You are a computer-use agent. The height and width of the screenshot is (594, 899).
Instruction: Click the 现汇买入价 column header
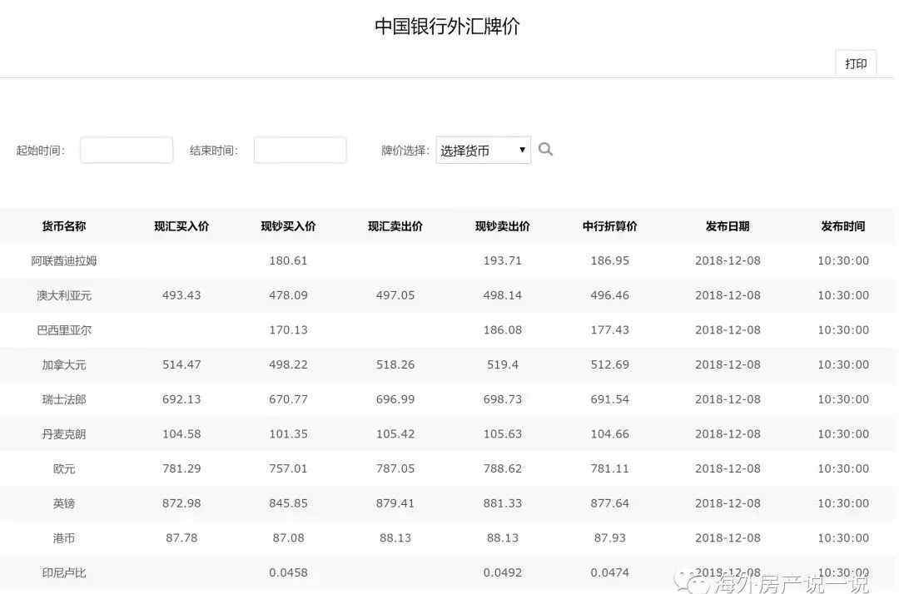(x=181, y=226)
